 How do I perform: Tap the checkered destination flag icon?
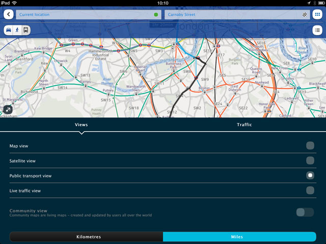tap(305, 15)
